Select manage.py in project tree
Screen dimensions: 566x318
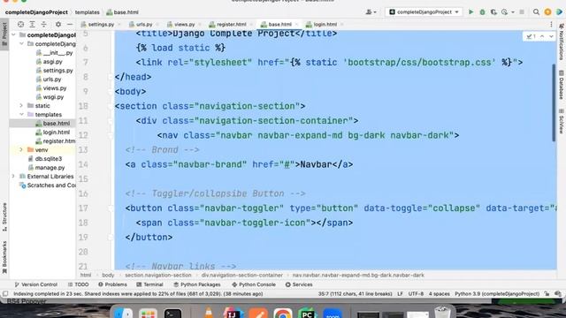47,168
